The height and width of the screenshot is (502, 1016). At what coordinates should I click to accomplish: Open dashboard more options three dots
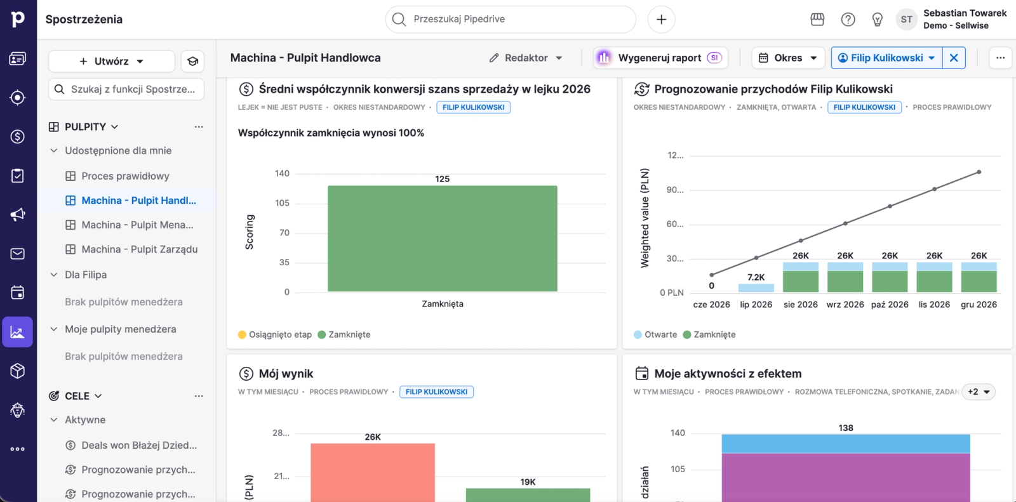click(x=1001, y=58)
